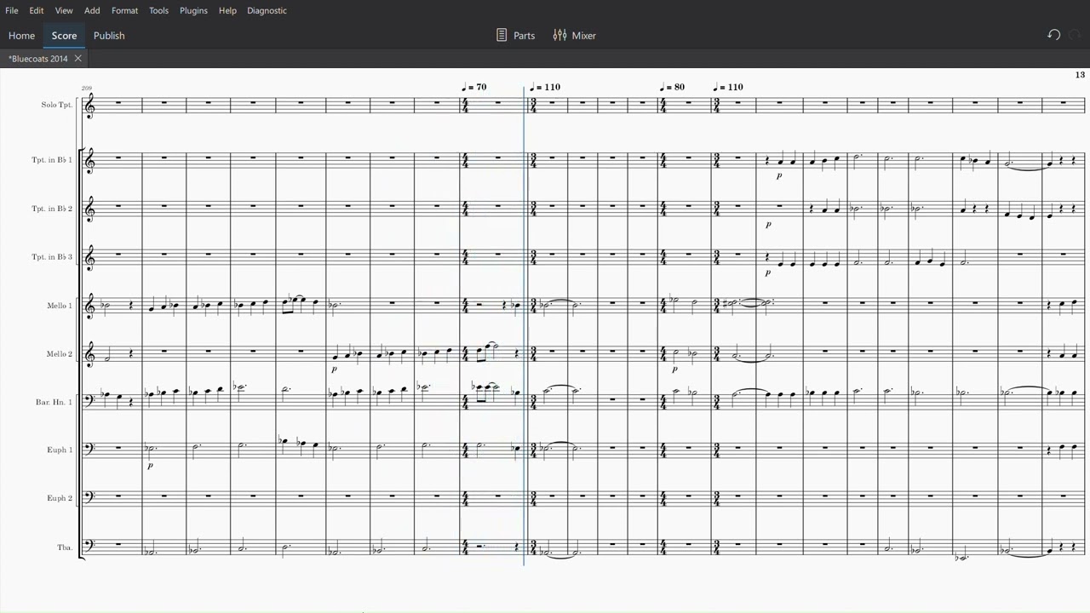The width and height of the screenshot is (1090, 613).
Task: Open the Mixer panel
Action: (575, 36)
